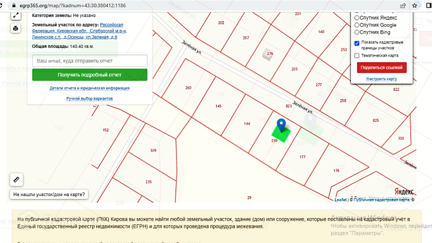Select Спутник Bing radio option
Viewport: 432px width, 243px height.
point(357,32)
